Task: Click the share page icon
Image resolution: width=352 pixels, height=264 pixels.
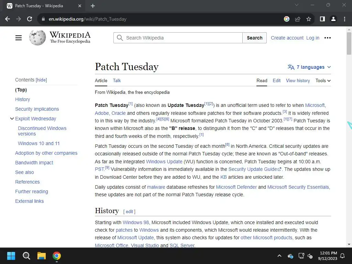Action: (x=298, y=19)
